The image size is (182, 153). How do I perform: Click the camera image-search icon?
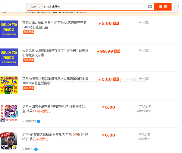(x=150, y=7)
